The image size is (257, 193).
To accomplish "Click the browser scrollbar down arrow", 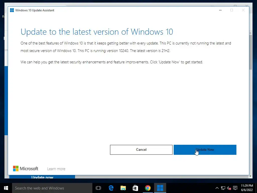I will click(250, 176).
